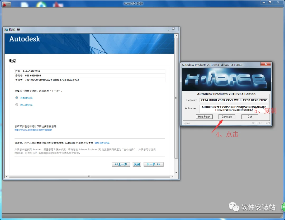Click the dialog's vertical scrollbar up arrow

pyautogui.click(x=176, y=35)
